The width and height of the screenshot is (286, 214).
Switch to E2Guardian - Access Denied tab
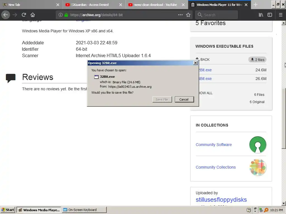94,5
